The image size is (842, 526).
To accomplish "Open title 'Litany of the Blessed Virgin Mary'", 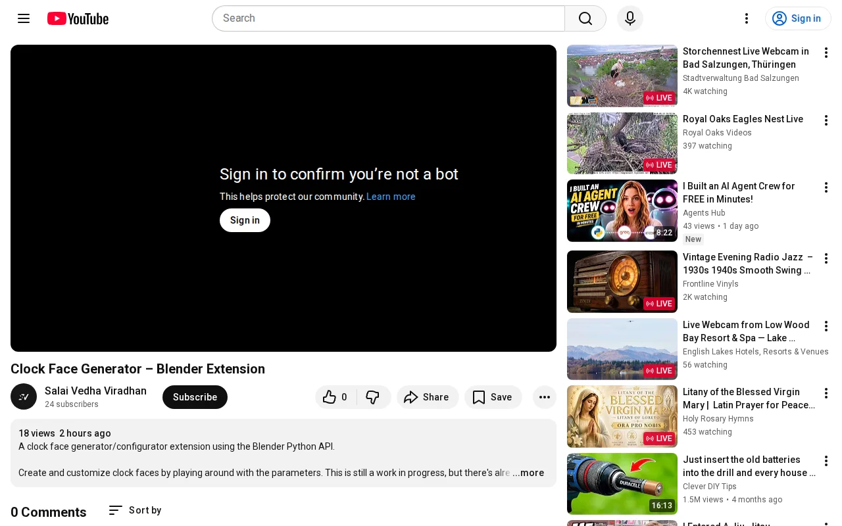I will pyautogui.click(x=749, y=398).
